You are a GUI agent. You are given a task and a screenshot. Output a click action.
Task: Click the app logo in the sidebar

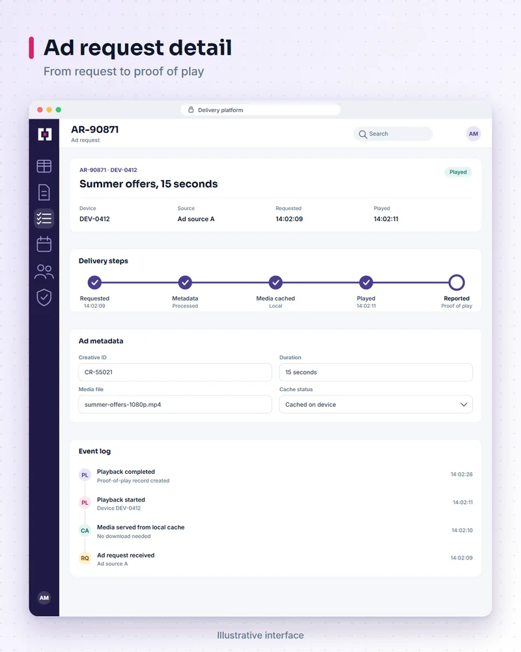point(44,134)
